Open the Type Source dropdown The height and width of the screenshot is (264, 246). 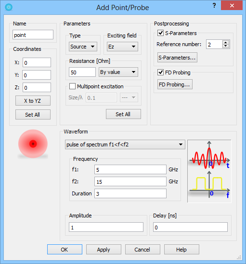click(x=83, y=47)
